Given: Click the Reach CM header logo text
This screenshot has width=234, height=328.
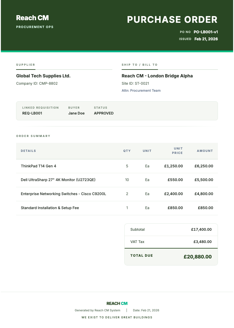Looking at the screenshot, I should click(x=32, y=18).
